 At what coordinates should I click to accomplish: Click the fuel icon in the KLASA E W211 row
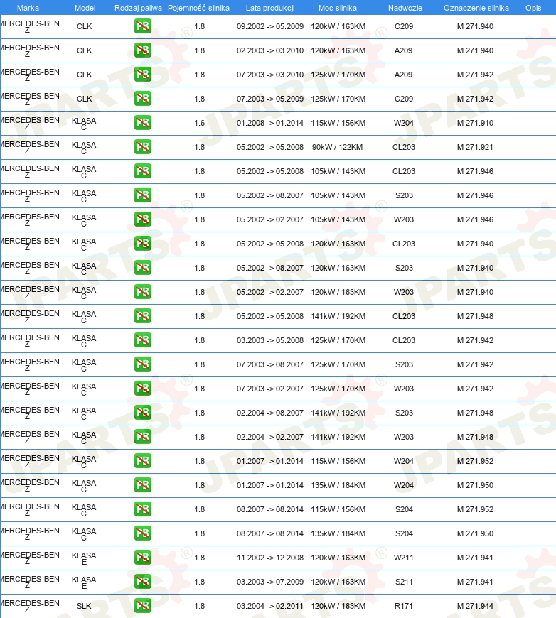pyautogui.click(x=142, y=558)
